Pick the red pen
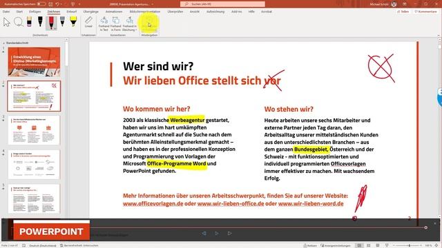Image resolution: width=442 pixels, height=248 pixels. pyautogui.click(x=51, y=23)
